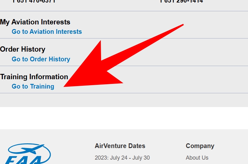Screen dimensions: 248x164
Task: Click the empty gray area below Go to Training
Action: 124,100
